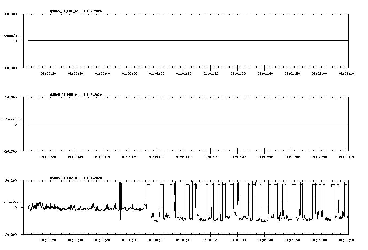Click the 01:02:00 time label under HNN plot

click(319, 157)
